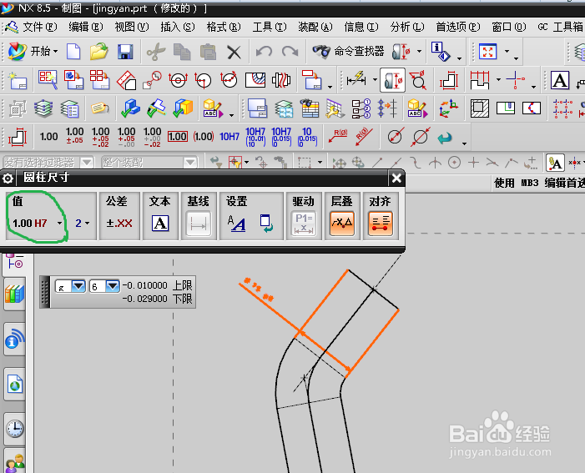The width and height of the screenshot is (585, 473).
Task: Click the info feed sidebar icon
Action: click(x=14, y=339)
